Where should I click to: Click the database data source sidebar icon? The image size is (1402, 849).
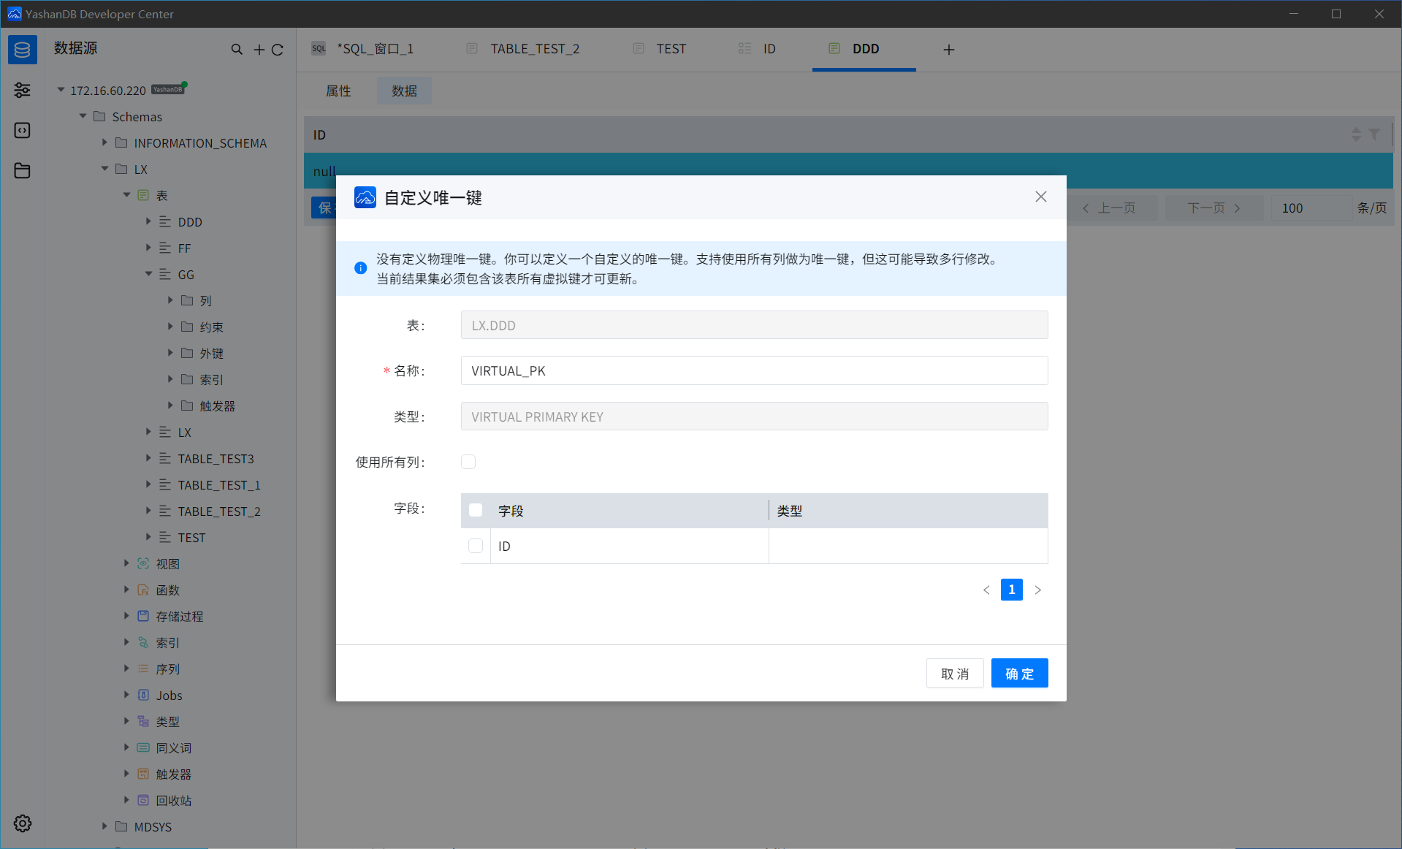coord(22,50)
